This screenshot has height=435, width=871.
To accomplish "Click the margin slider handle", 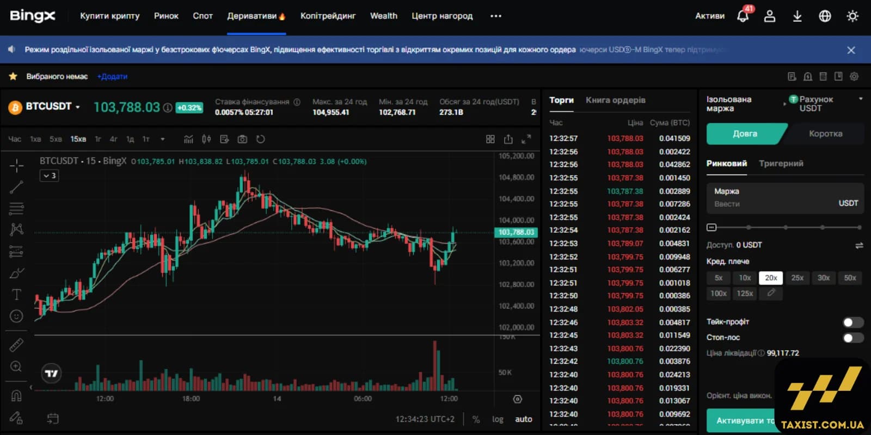I will [711, 227].
